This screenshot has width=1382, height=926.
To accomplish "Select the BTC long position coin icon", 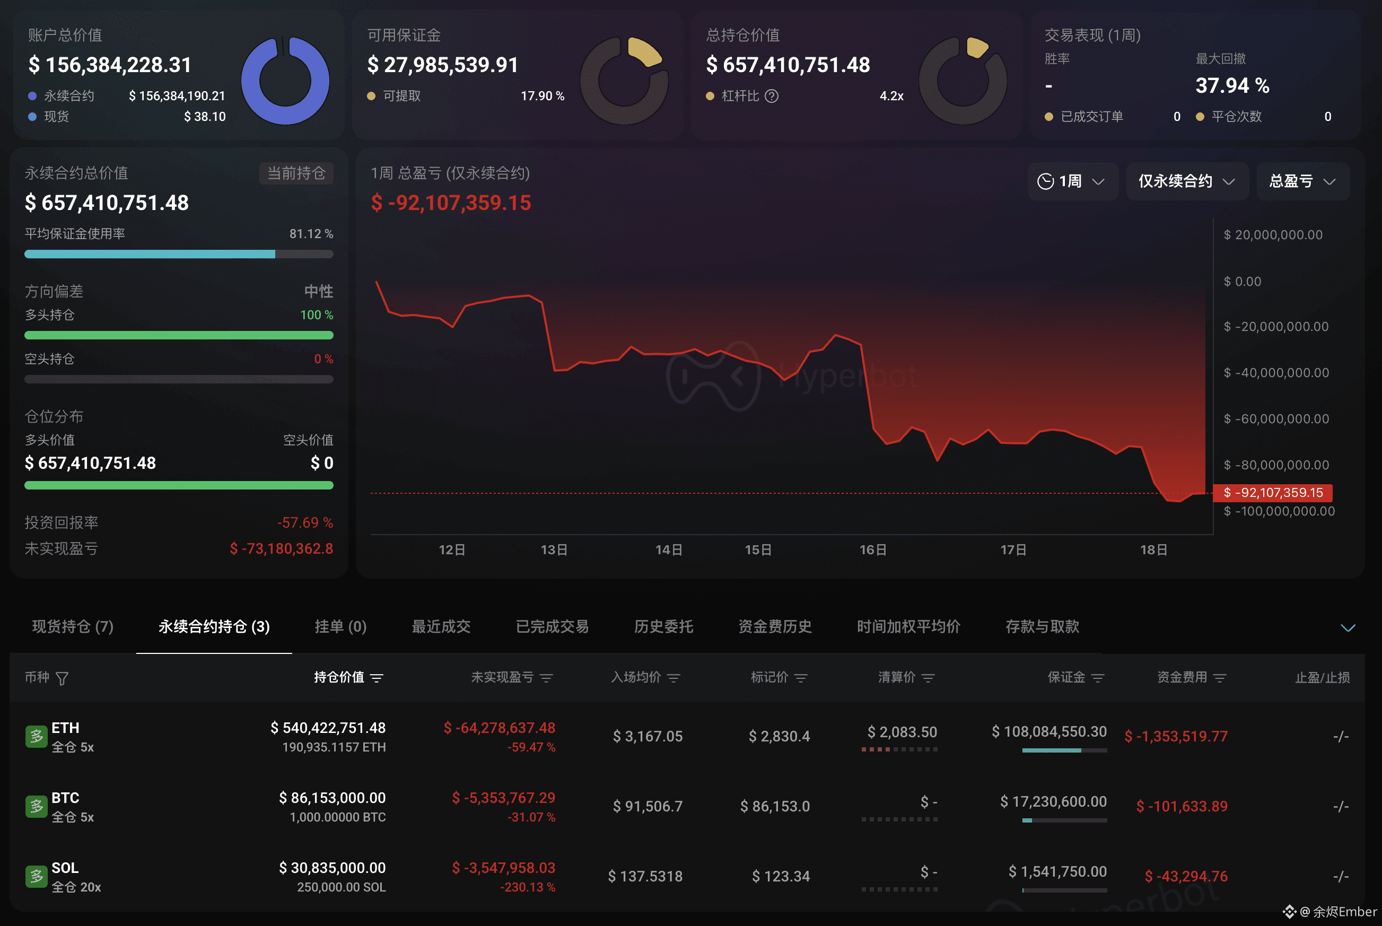I will [36, 806].
